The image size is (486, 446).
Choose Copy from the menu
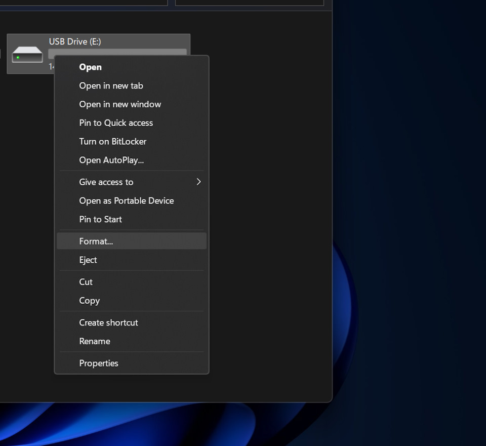tap(132, 300)
